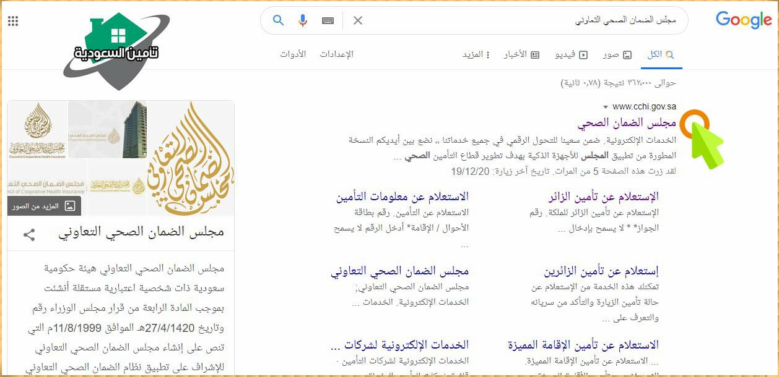The height and width of the screenshot is (377, 779).
Task: Open the Google apps grid
Action: coord(13,21)
